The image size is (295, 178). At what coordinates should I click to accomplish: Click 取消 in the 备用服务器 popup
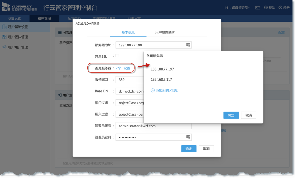click(249, 115)
